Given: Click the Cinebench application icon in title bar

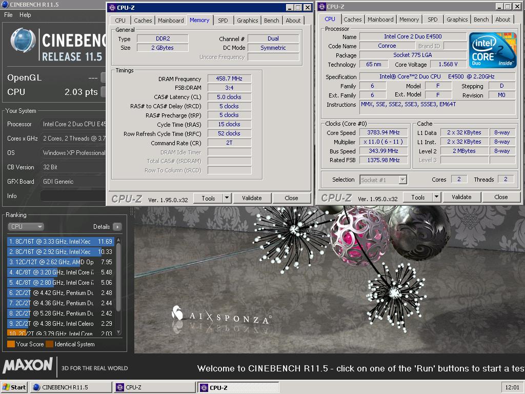Looking at the screenshot, I should [x=5, y=4].
